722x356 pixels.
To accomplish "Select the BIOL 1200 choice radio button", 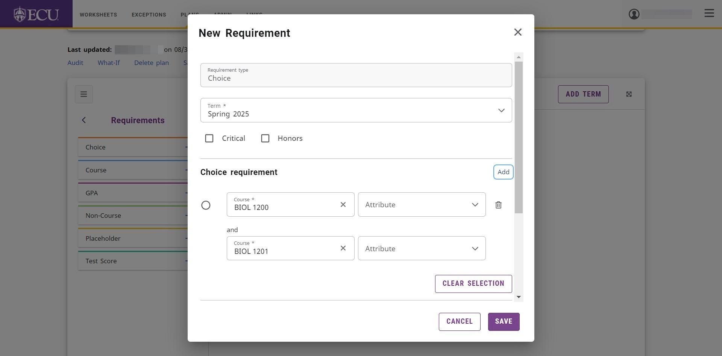I will [x=206, y=205].
